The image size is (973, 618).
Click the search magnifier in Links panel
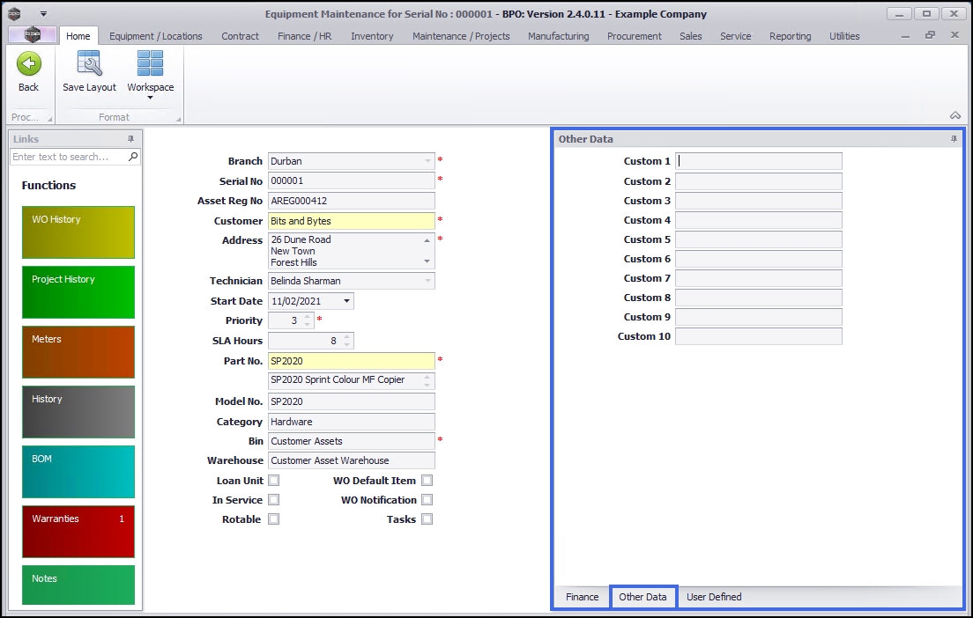(x=133, y=157)
